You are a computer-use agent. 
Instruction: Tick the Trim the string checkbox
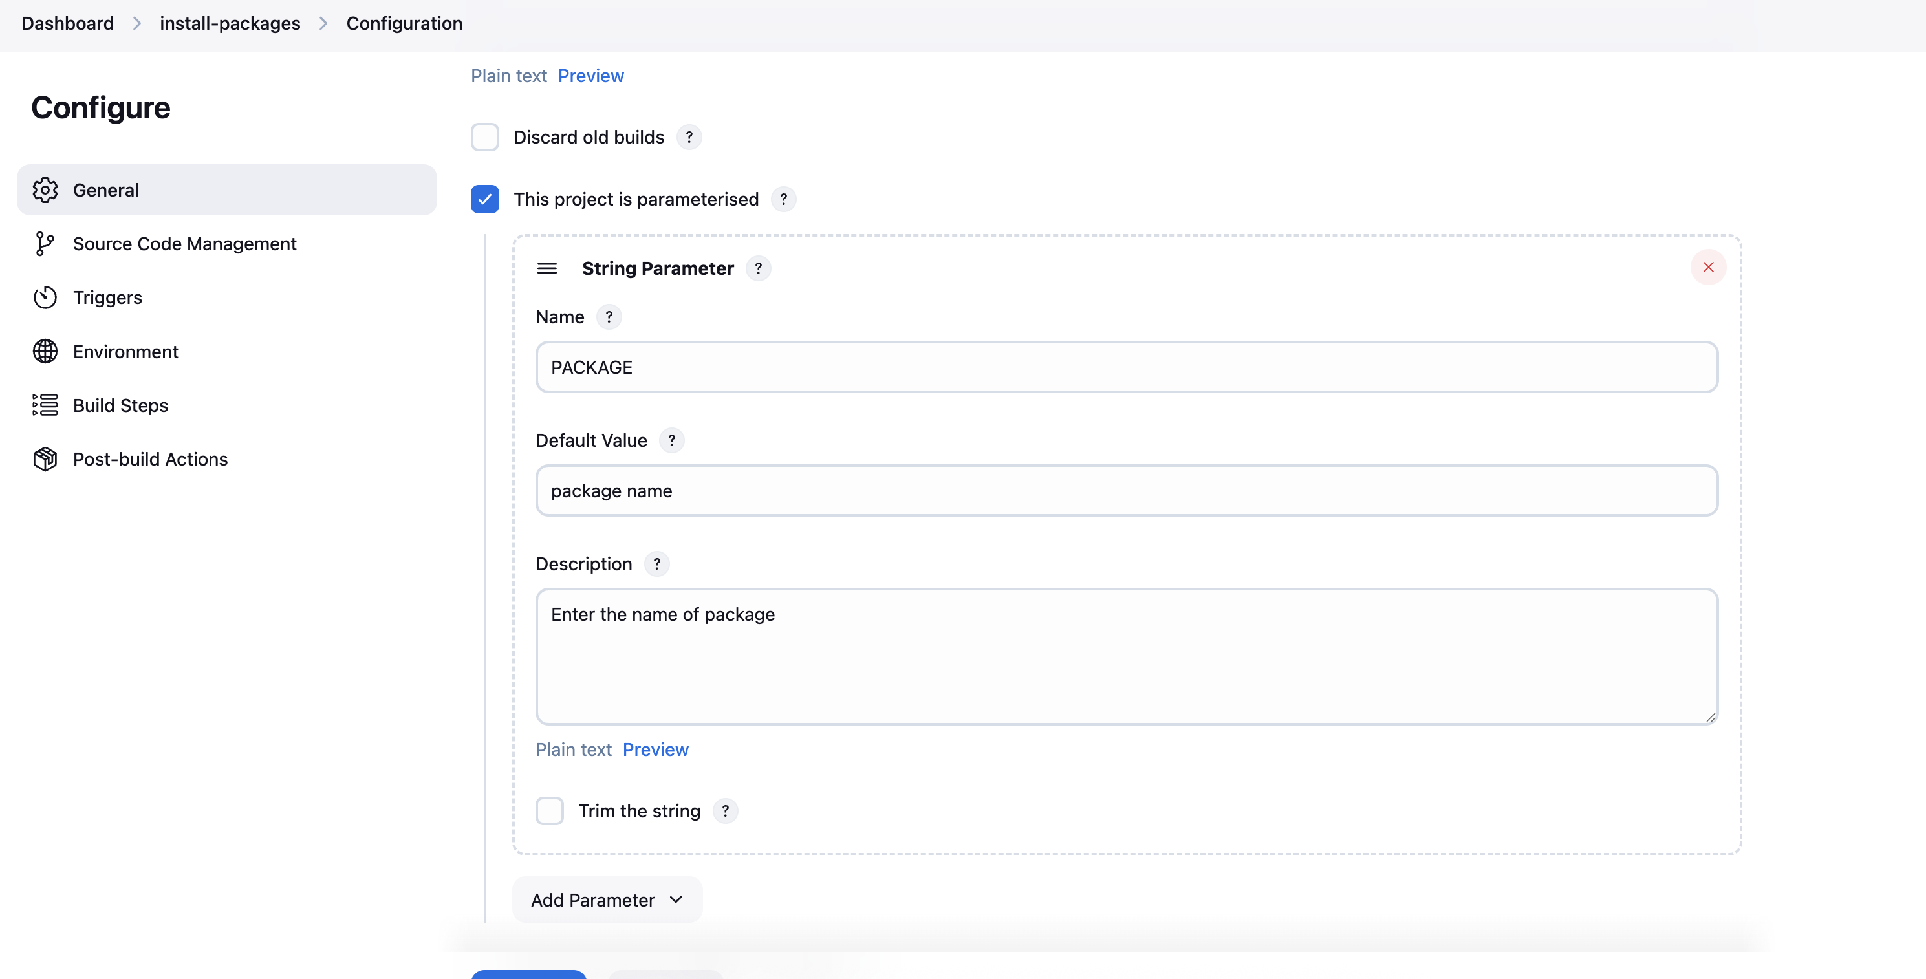click(550, 811)
